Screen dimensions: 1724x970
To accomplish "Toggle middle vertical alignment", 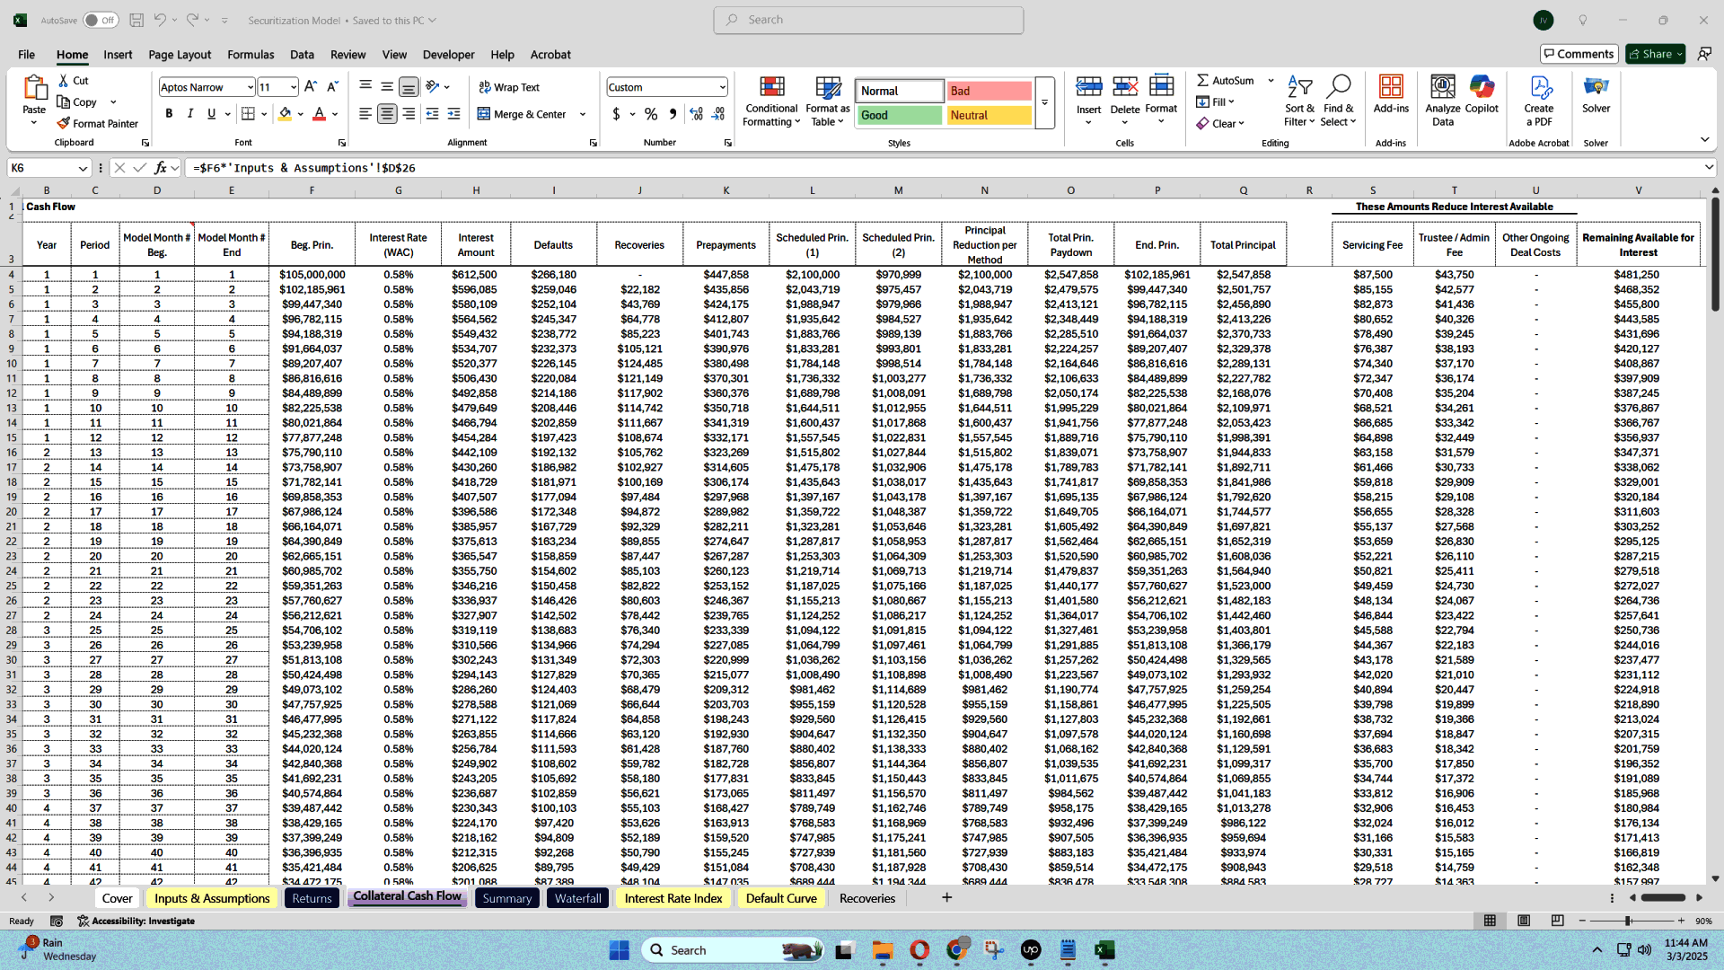I will [x=387, y=87].
